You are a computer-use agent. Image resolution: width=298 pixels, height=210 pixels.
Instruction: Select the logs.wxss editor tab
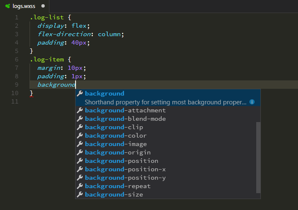click(x=25, y=6)
